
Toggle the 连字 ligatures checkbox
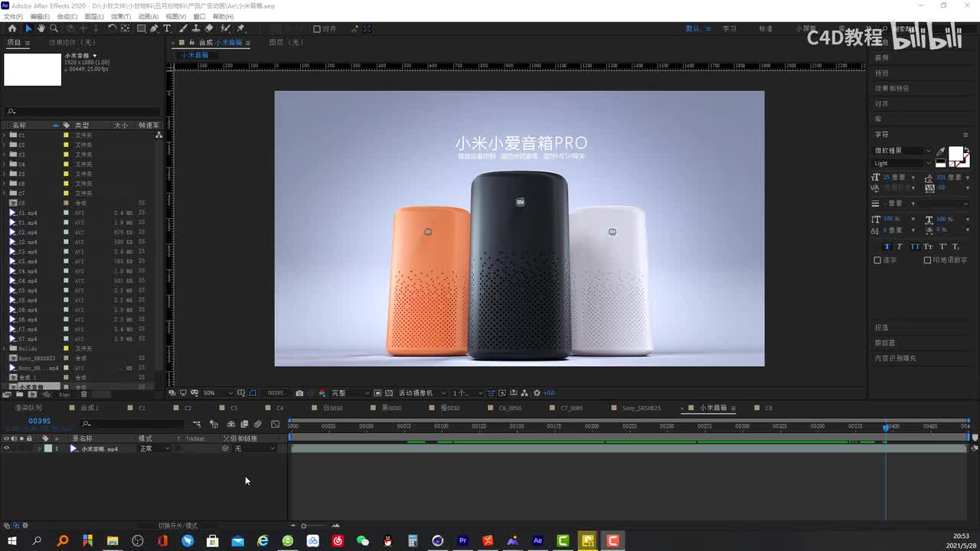[x=877, y=260]
